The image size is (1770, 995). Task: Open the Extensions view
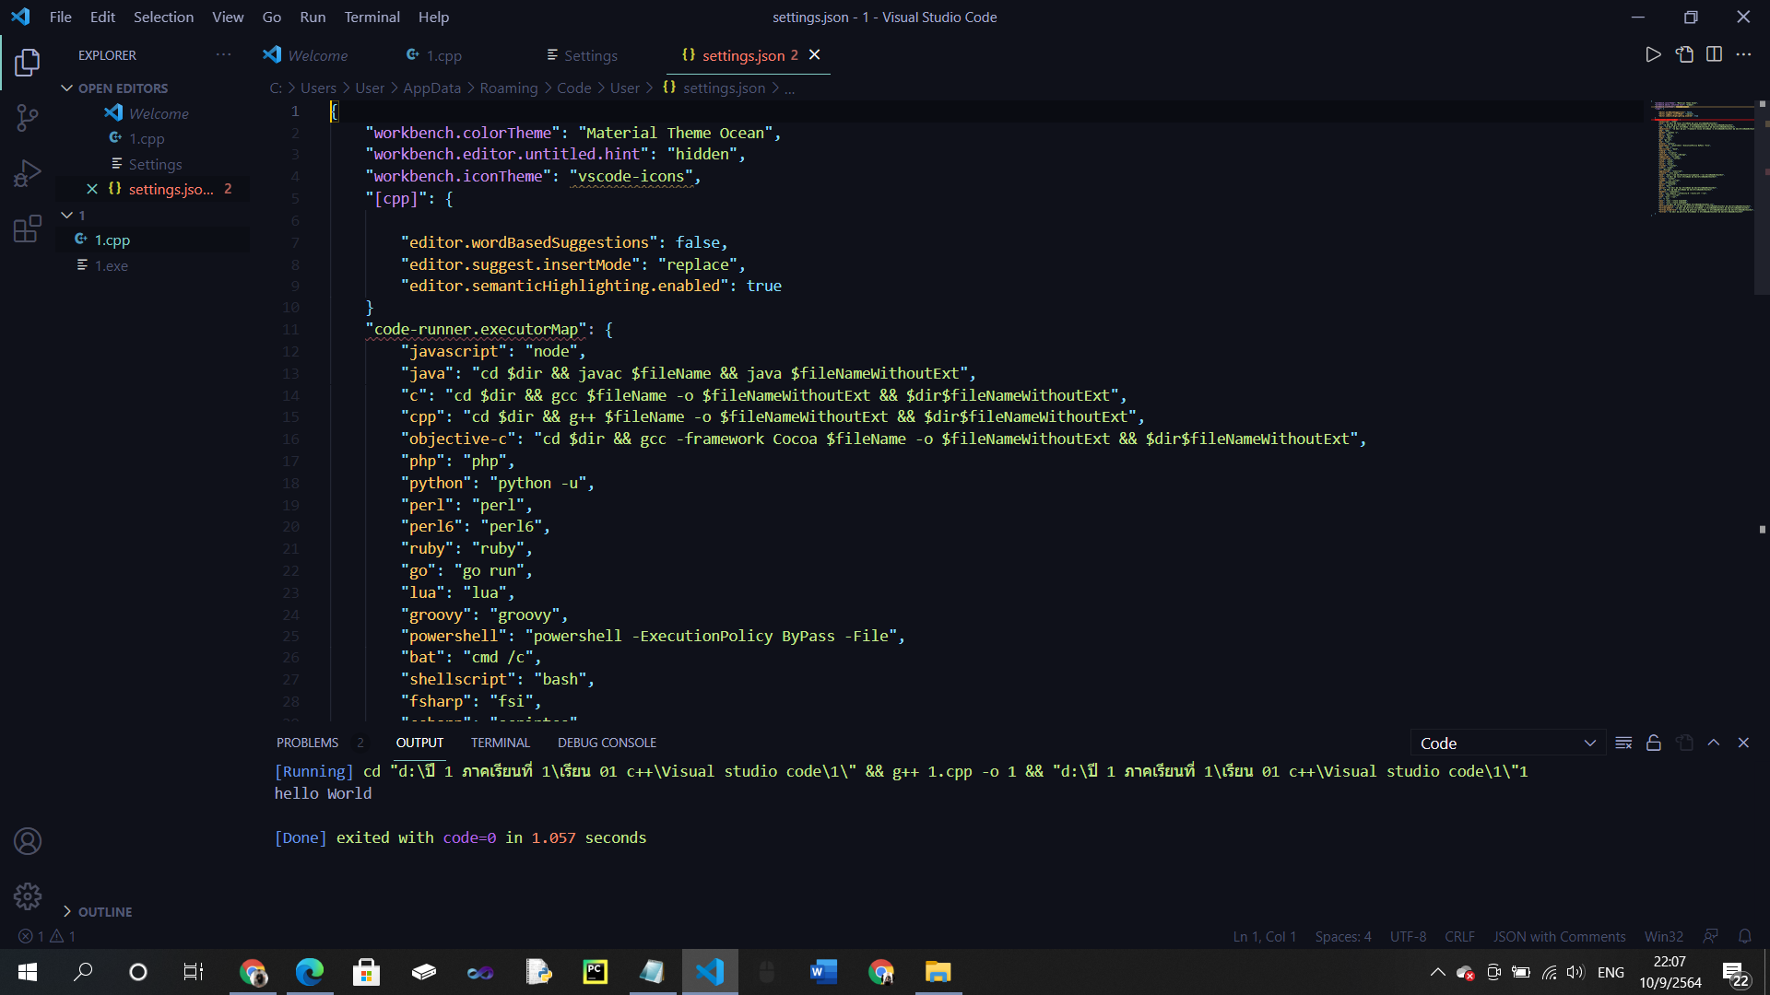click(x=28, y=228)
